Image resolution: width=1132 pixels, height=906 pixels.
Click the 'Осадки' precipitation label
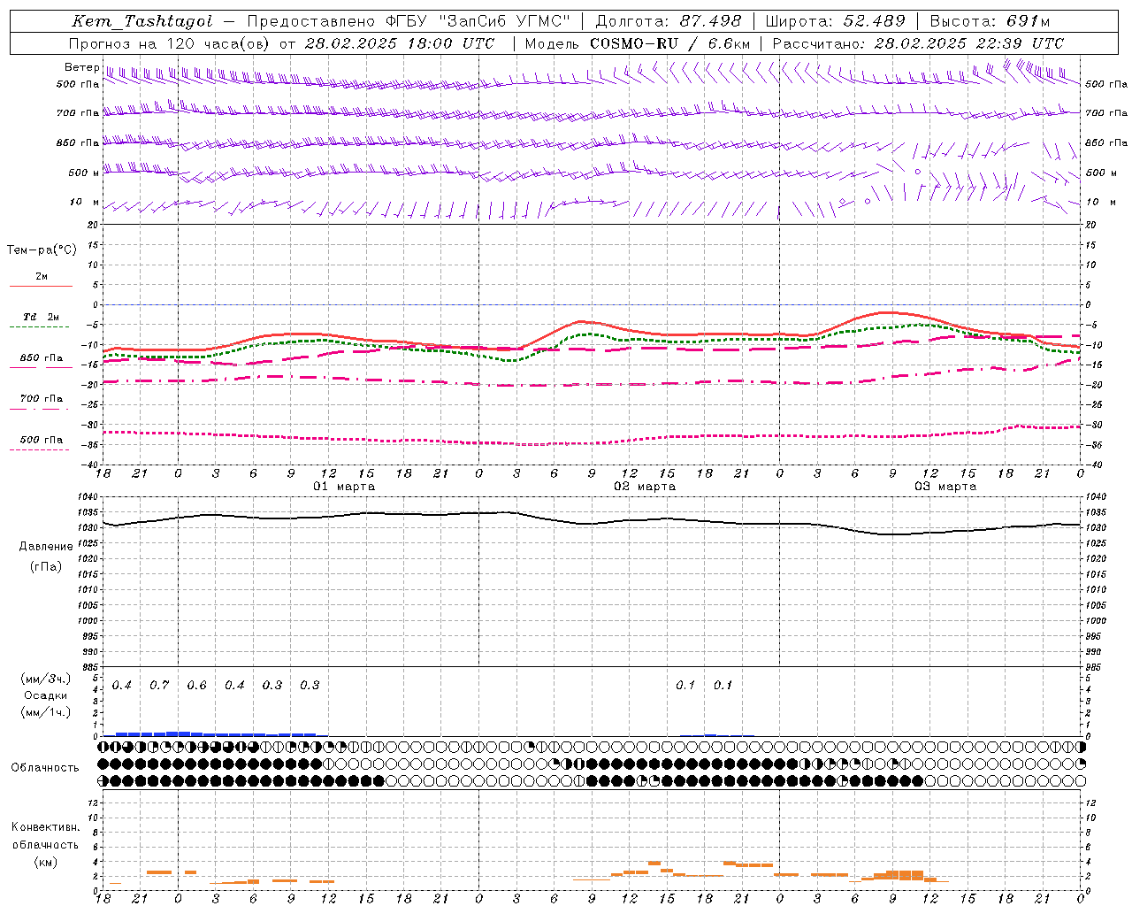46,695
